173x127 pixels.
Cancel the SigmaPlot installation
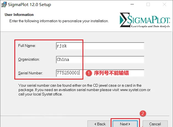point(155,124)
